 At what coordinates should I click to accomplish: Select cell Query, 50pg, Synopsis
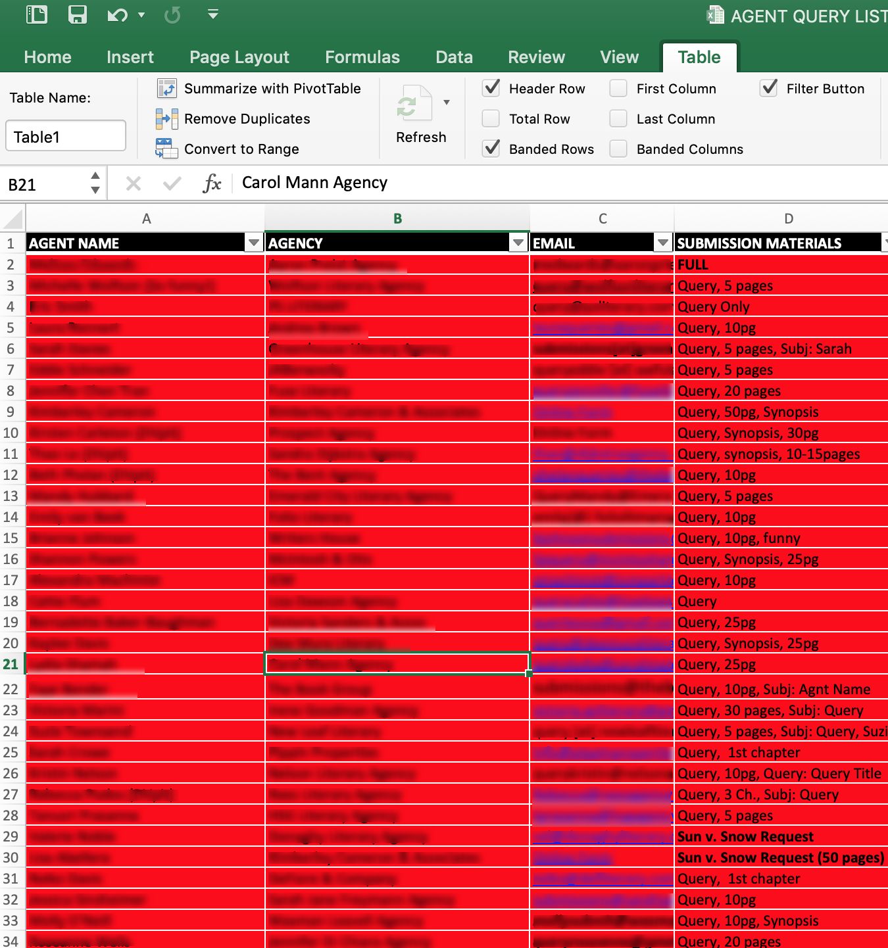(x=781, y=412)
